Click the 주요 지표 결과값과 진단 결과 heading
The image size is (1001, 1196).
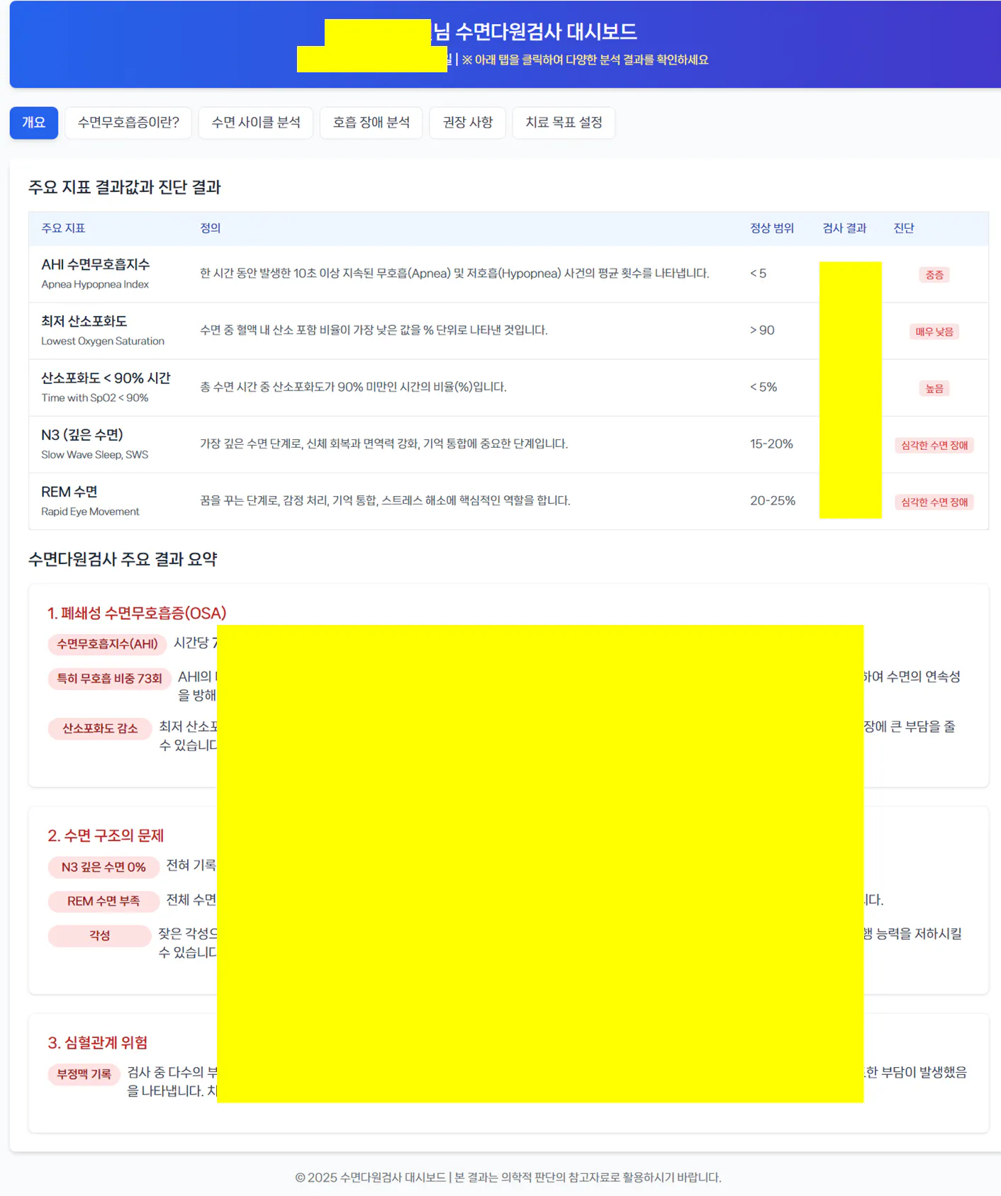click(125, 187)
